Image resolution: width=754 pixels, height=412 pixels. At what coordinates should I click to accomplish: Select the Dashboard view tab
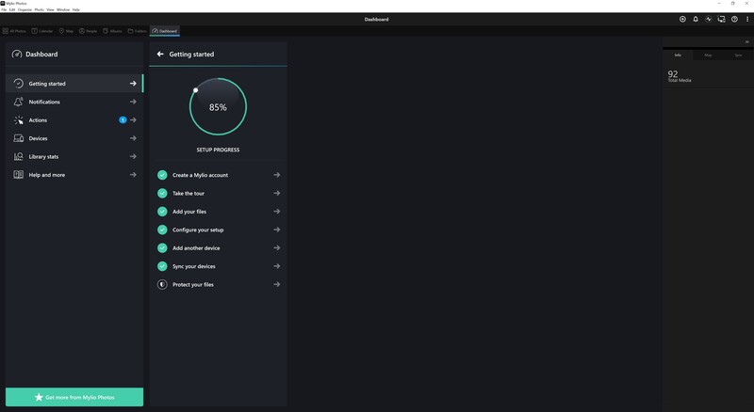[164, 31]
